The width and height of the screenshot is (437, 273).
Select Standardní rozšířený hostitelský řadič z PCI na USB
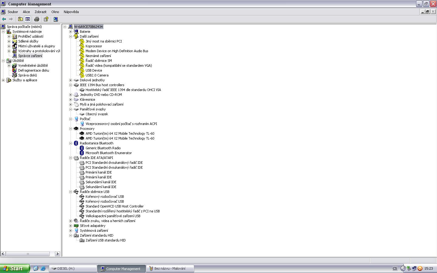pyautogui.click(x=123, y=211)
